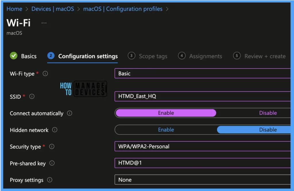Open macOS | Configuration profiles breadcrumb
This screenshot has width=294, height=191.
(x=123, y=9)
